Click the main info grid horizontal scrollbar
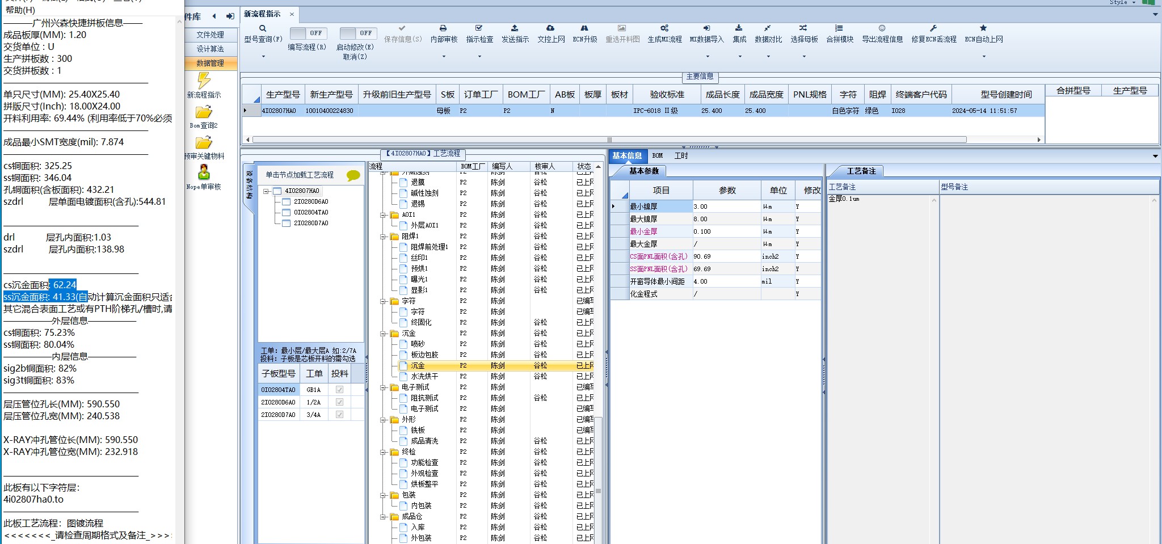The image size is (1162, 544). pos(609,140)
